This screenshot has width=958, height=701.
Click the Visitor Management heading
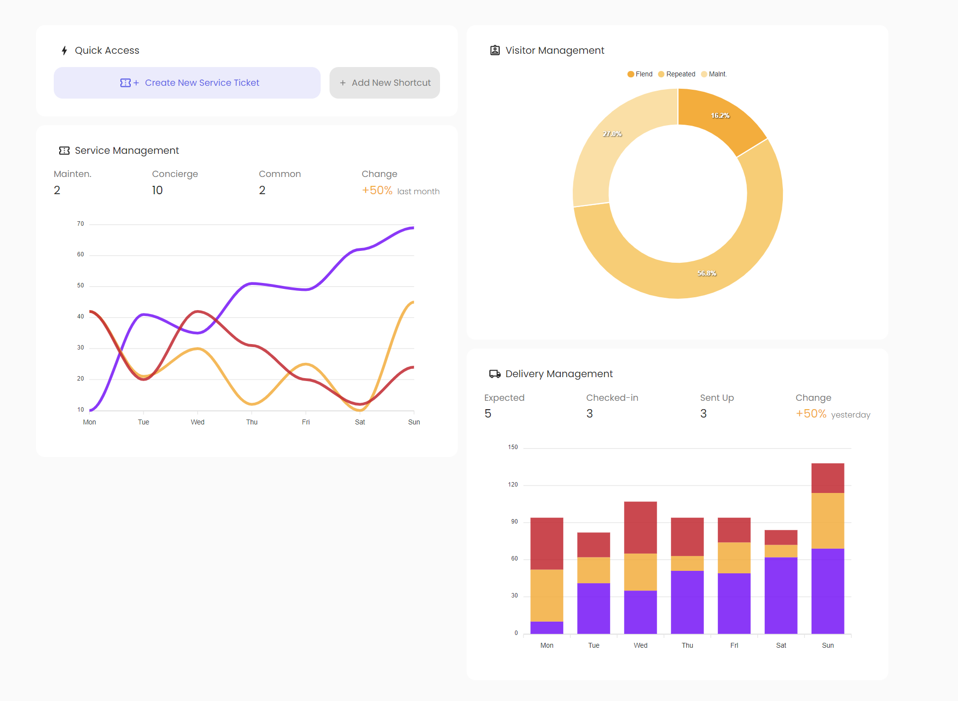pos(555,50)
